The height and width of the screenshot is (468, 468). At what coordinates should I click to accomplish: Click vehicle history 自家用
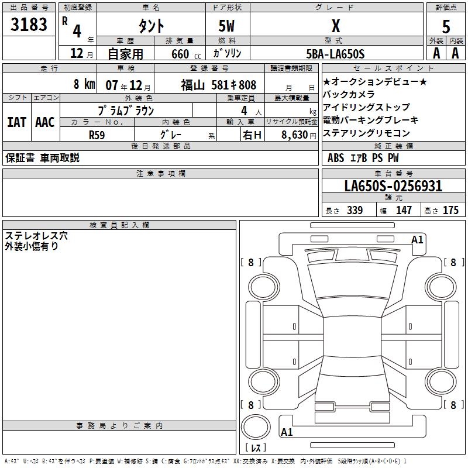coord(125,54)
